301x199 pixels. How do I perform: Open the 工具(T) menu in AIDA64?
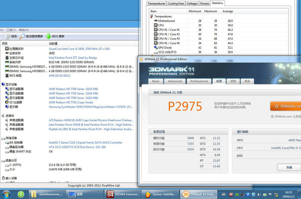(x=11, y=30)
